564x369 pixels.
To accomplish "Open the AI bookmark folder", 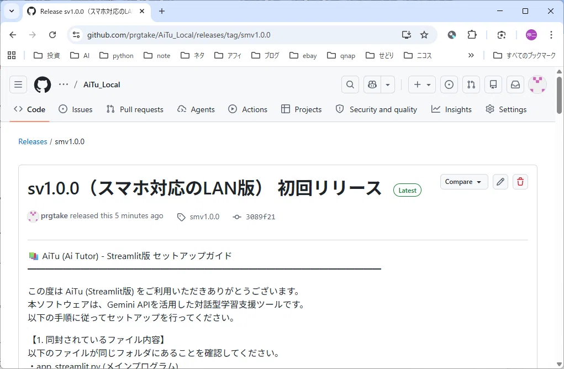I will tap(80, 55).
